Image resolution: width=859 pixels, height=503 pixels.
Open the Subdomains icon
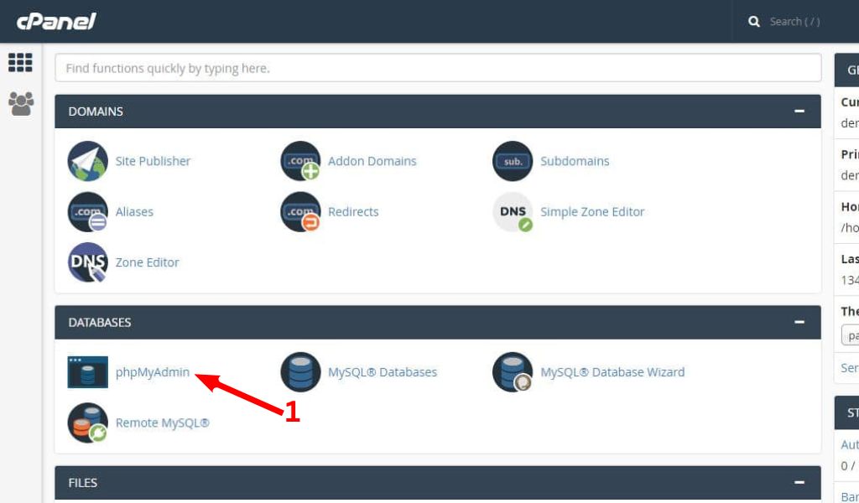(x=513, y=161)
